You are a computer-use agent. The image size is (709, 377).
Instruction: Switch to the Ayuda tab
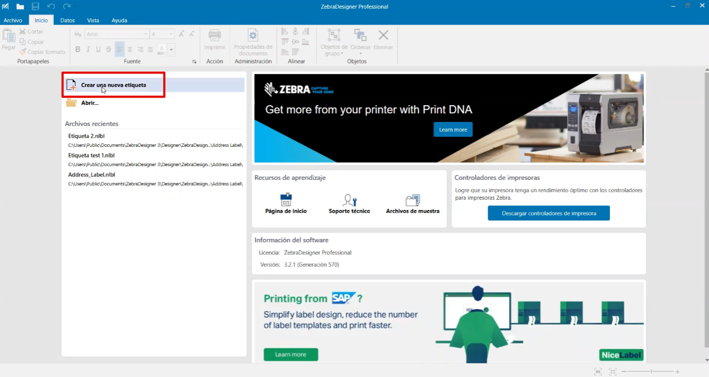pos(120,20)
